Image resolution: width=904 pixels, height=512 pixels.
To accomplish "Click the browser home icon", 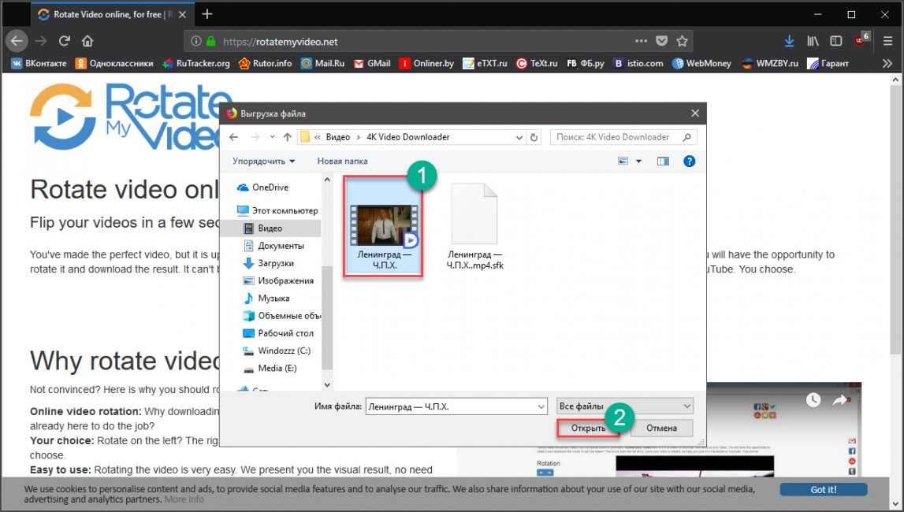I will 87,41.
